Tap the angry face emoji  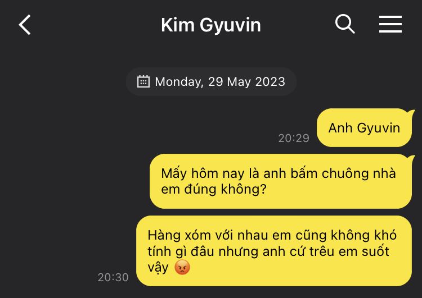pyautogui.click(x=182, y=267)
